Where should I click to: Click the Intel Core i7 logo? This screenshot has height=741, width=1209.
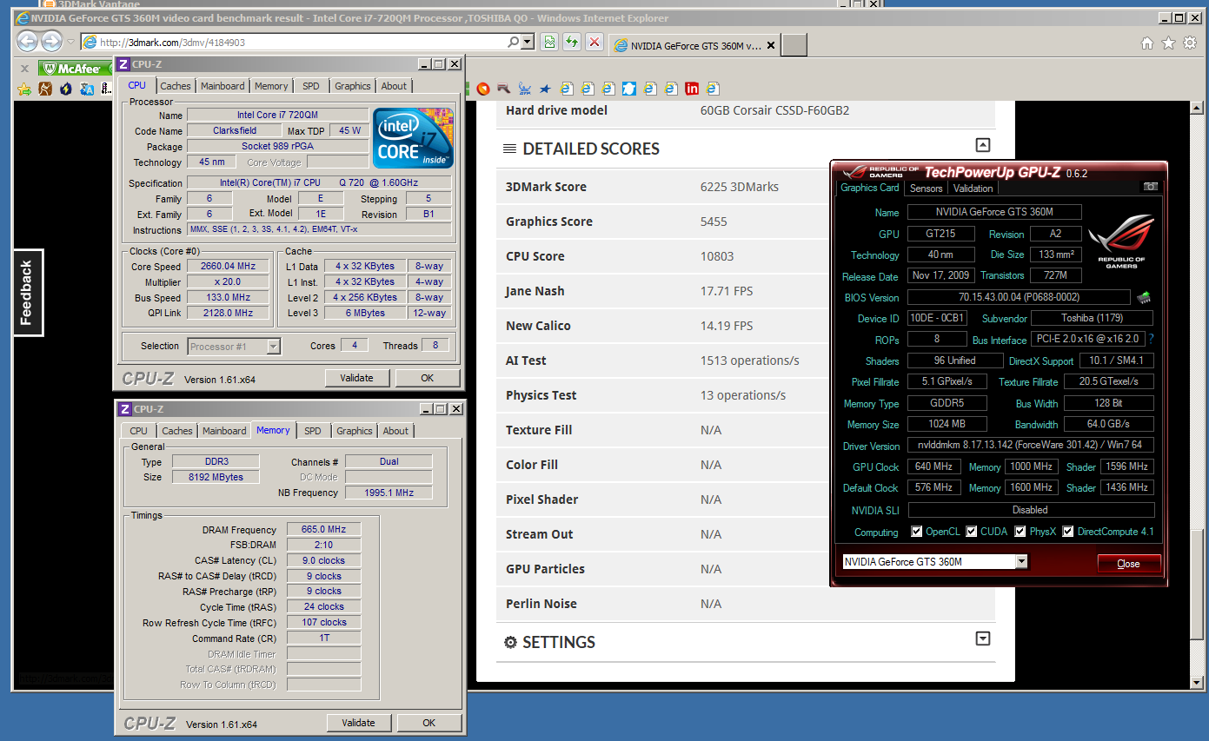(413, 138)
